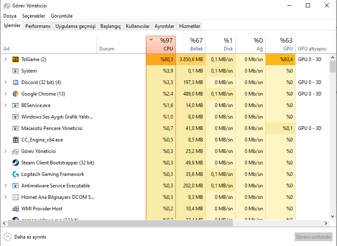Click the Görevi sonlandır button
Viewport: 337px width, 246px height.
pyautogui.click(x=313, y=237)
